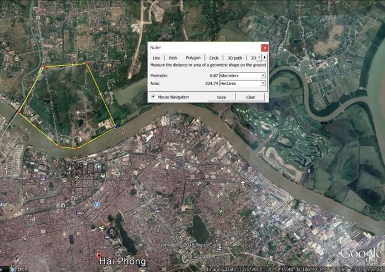Close the Ruler dialog
The image size is (385, 272).
(264, 48)
